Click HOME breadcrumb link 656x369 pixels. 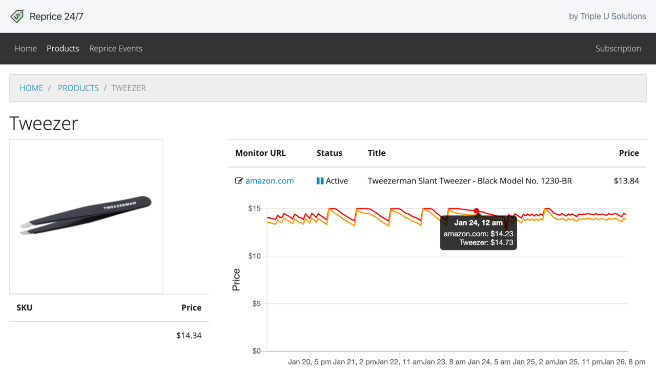[31, 88]
